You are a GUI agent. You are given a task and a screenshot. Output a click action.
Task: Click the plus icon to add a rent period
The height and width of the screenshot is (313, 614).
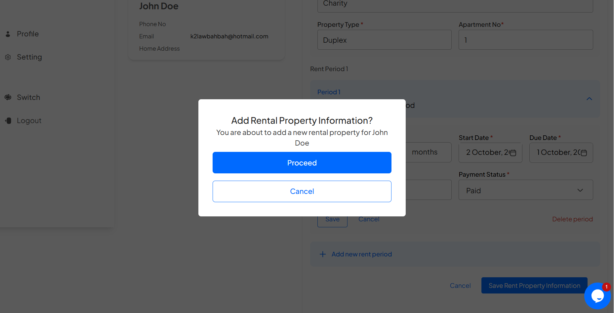click(x=323, y=254)
